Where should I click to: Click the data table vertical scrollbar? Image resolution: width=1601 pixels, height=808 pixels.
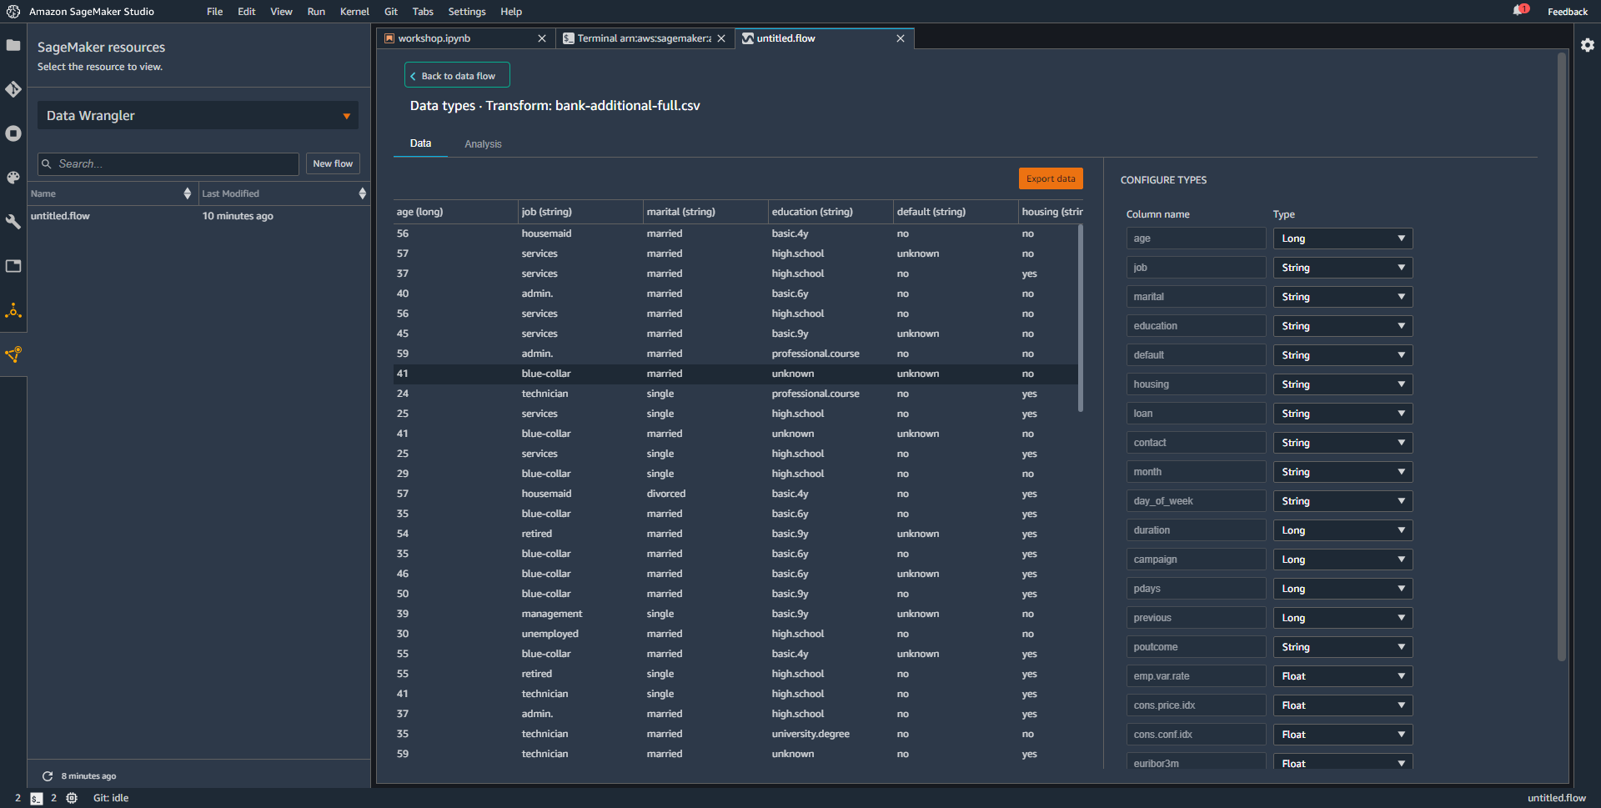(x=1081, y=317)
